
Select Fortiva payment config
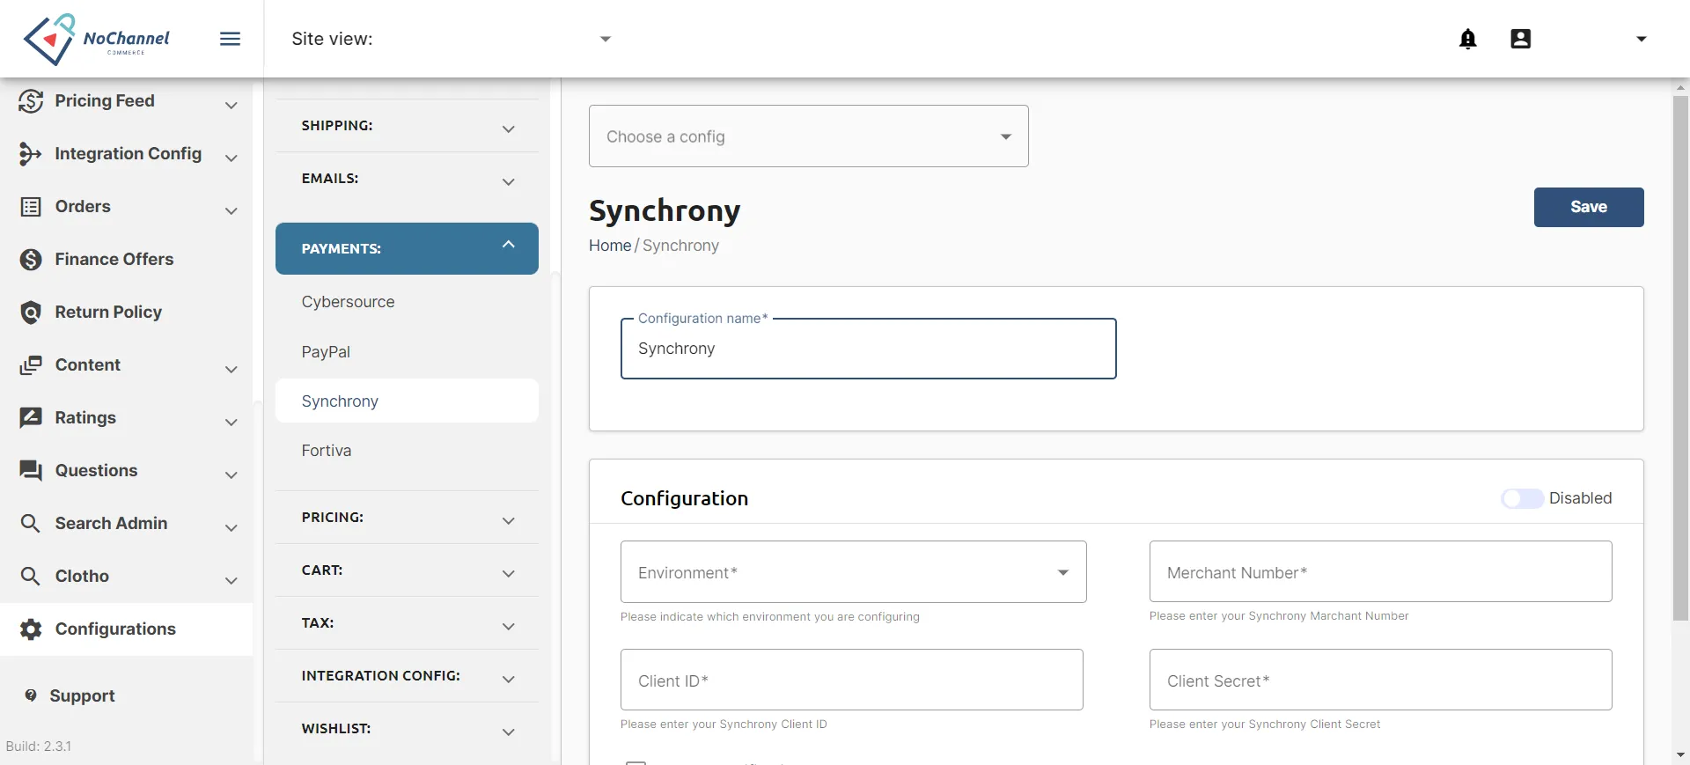[x=407, y=451]
